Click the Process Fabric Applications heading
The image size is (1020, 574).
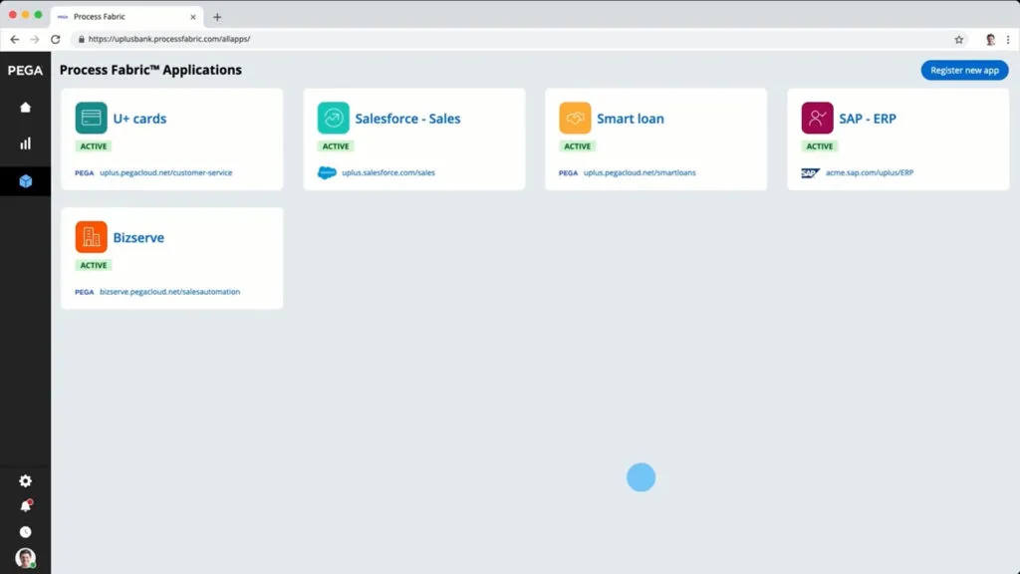click(151, 70)
